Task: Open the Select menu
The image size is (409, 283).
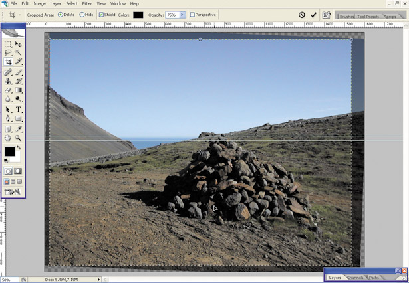Action: coord(71,3)
